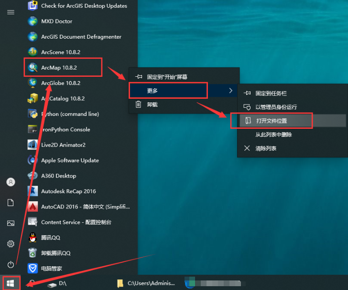This screenshot has height=290, width=348.
Task: Open A360 Desktop label
Action: (x=59, y=176)
